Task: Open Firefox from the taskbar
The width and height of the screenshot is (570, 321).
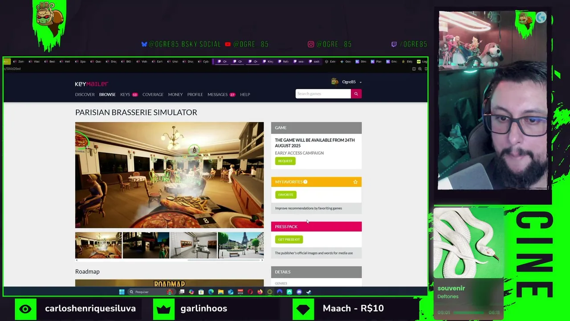Action: (x=260, y=292)
